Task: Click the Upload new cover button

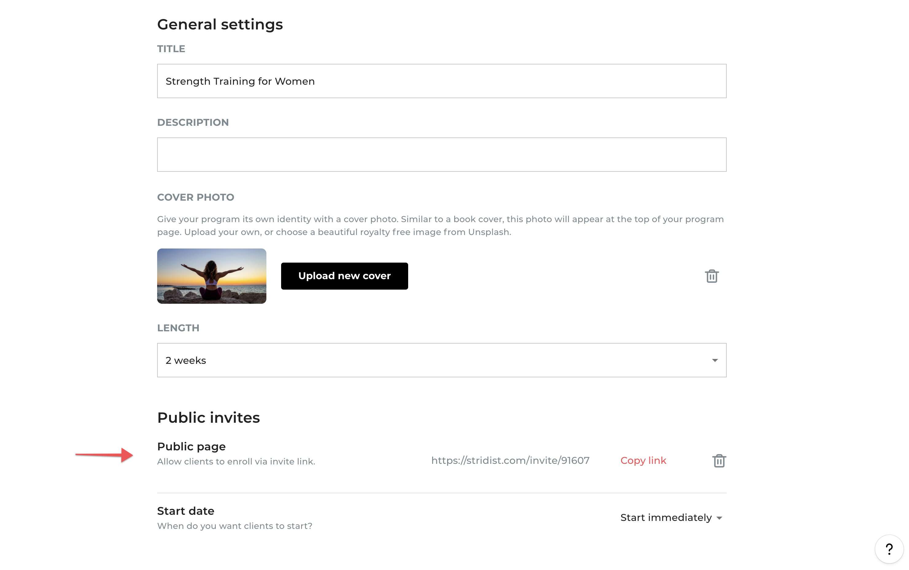Action: click(344, 276)
